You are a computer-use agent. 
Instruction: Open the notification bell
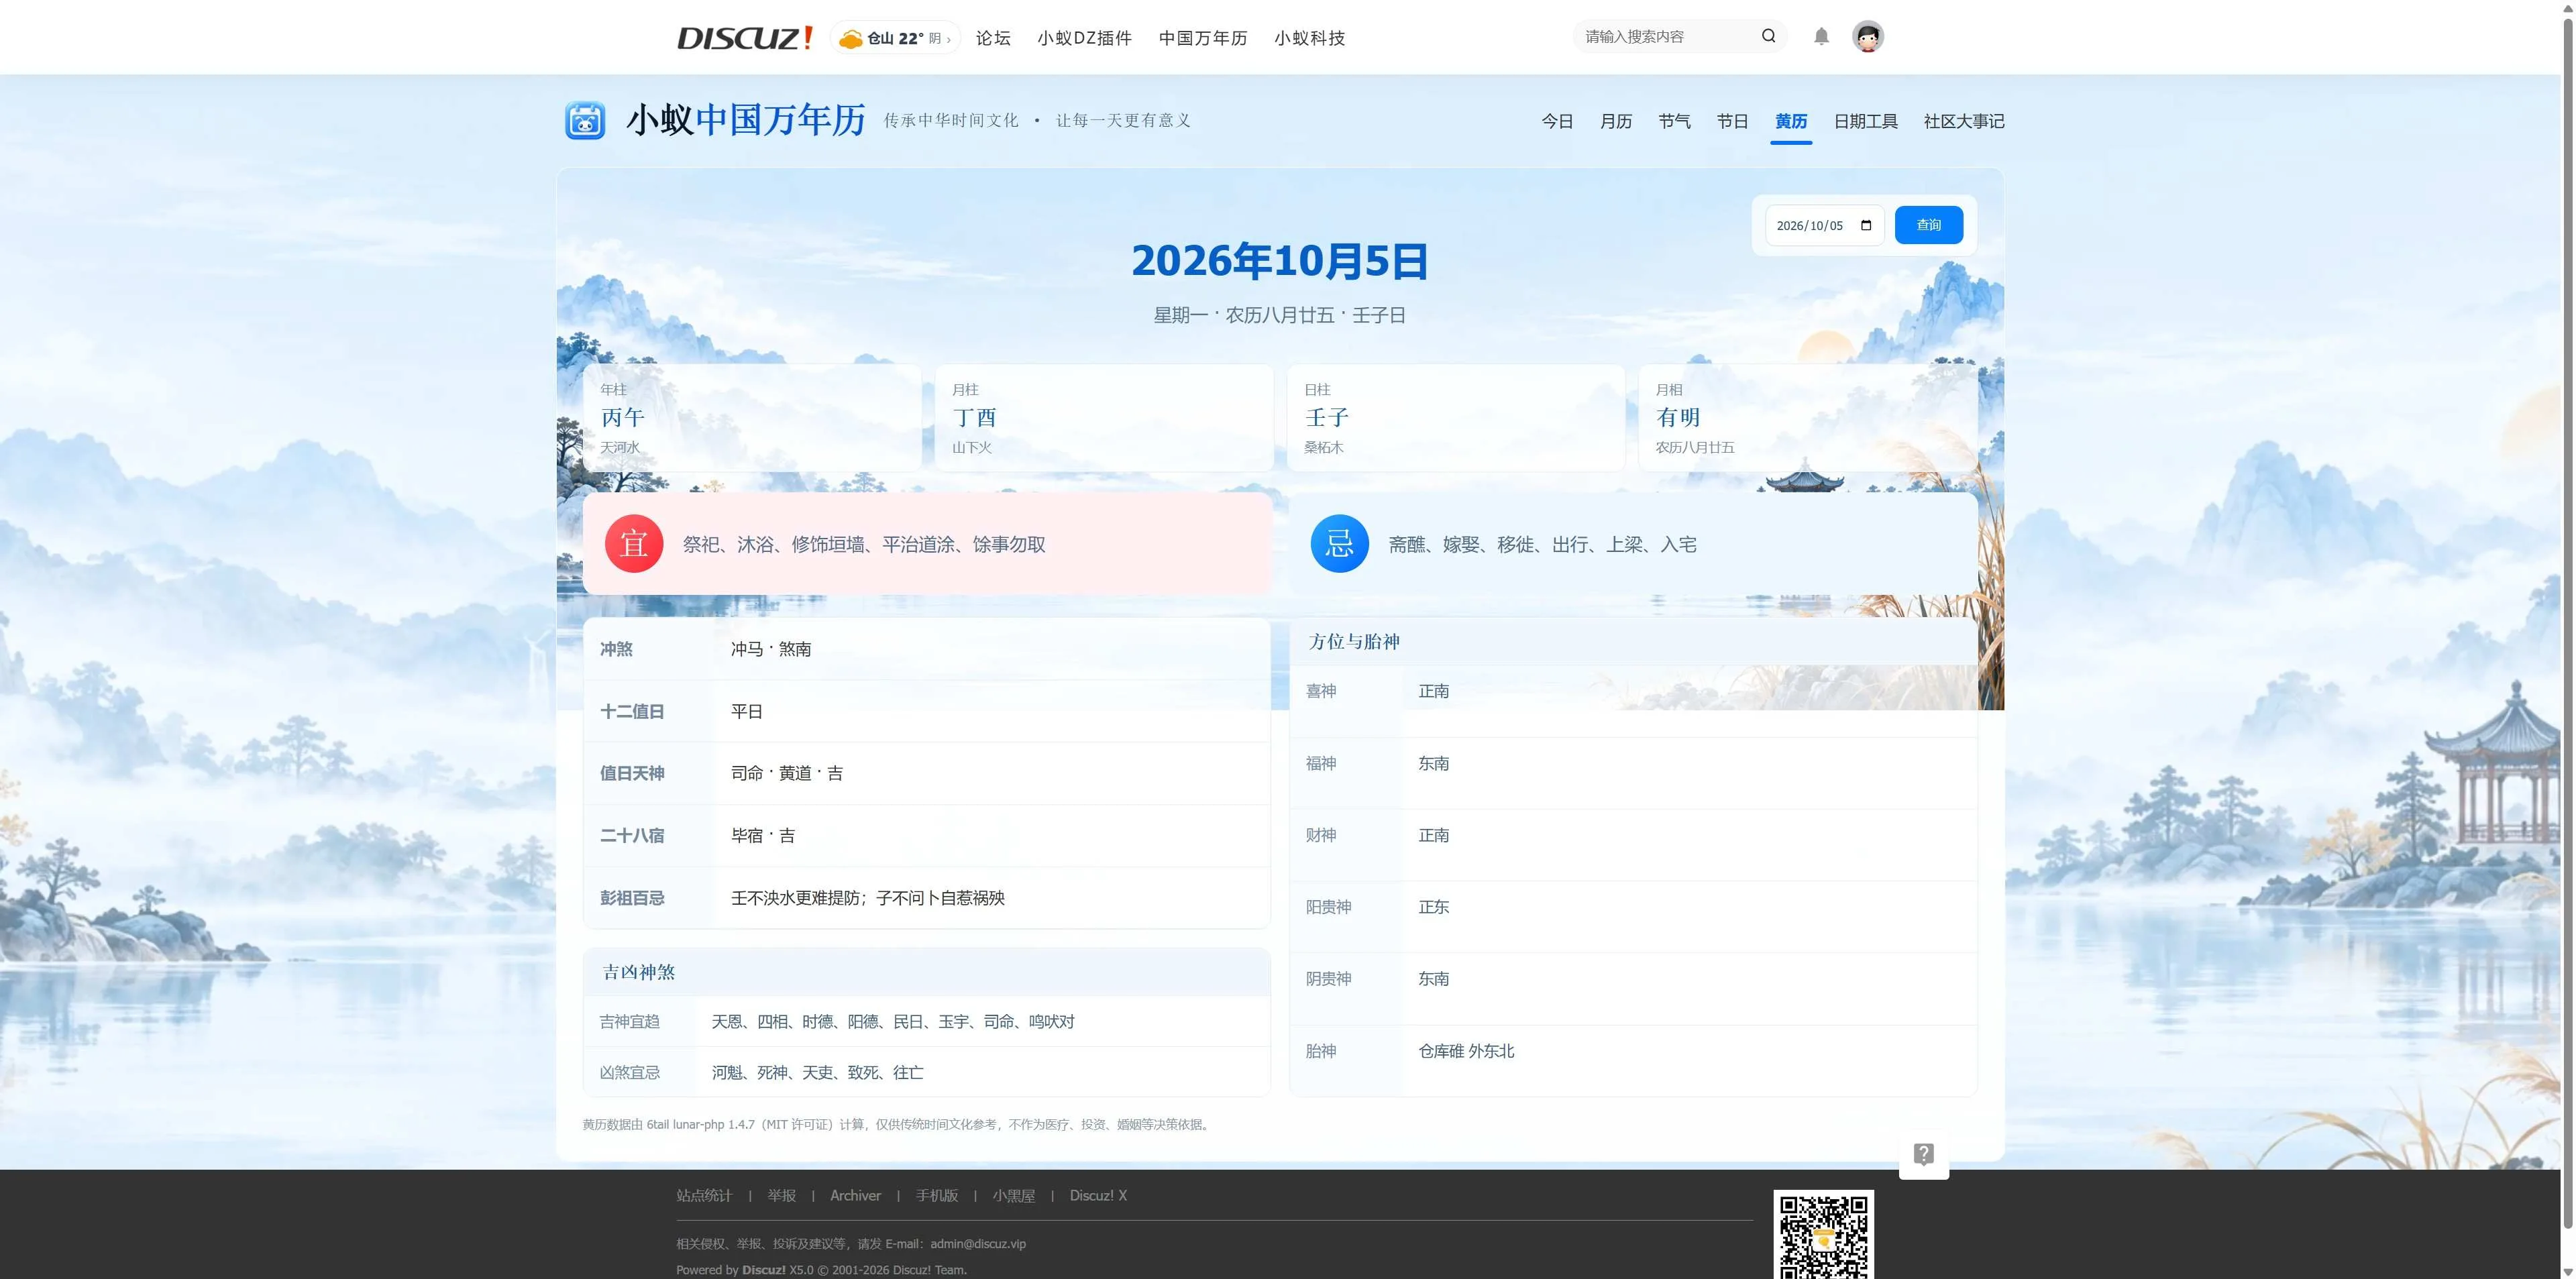1821,37
